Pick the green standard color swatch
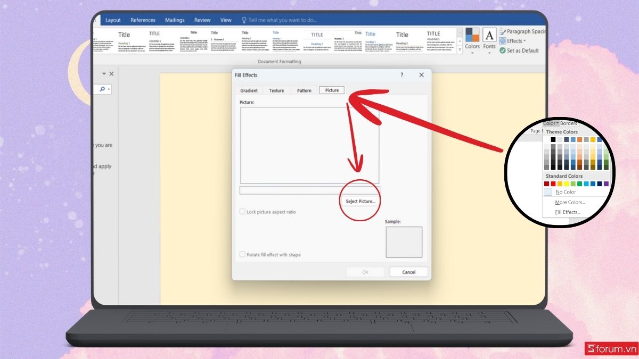639x359 pixels. click(x=580, y=183)
